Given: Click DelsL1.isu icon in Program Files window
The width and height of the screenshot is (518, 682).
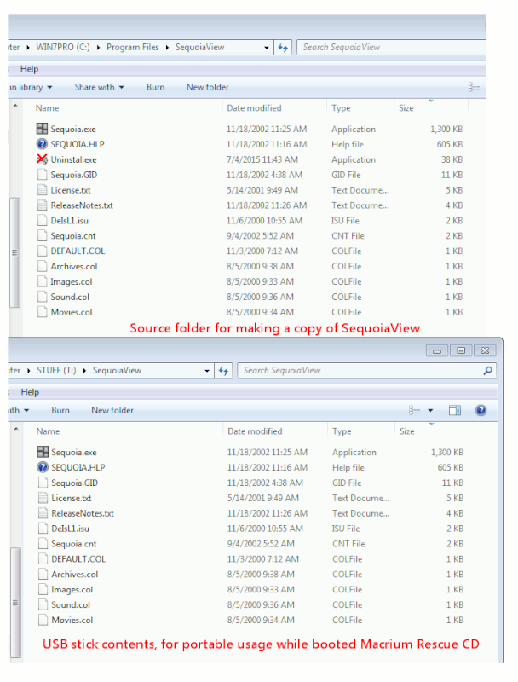Looking at the screenshot, I should pos(42,220).
